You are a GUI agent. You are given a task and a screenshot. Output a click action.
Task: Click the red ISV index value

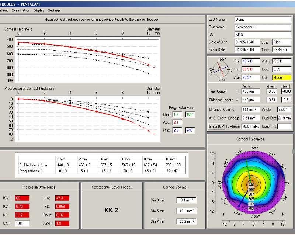[x=22, y=198]
